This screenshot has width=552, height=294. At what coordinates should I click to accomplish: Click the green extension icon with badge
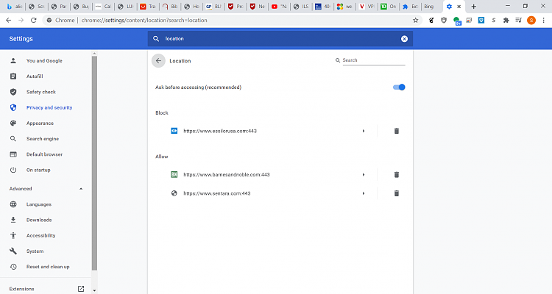[457, 21]
